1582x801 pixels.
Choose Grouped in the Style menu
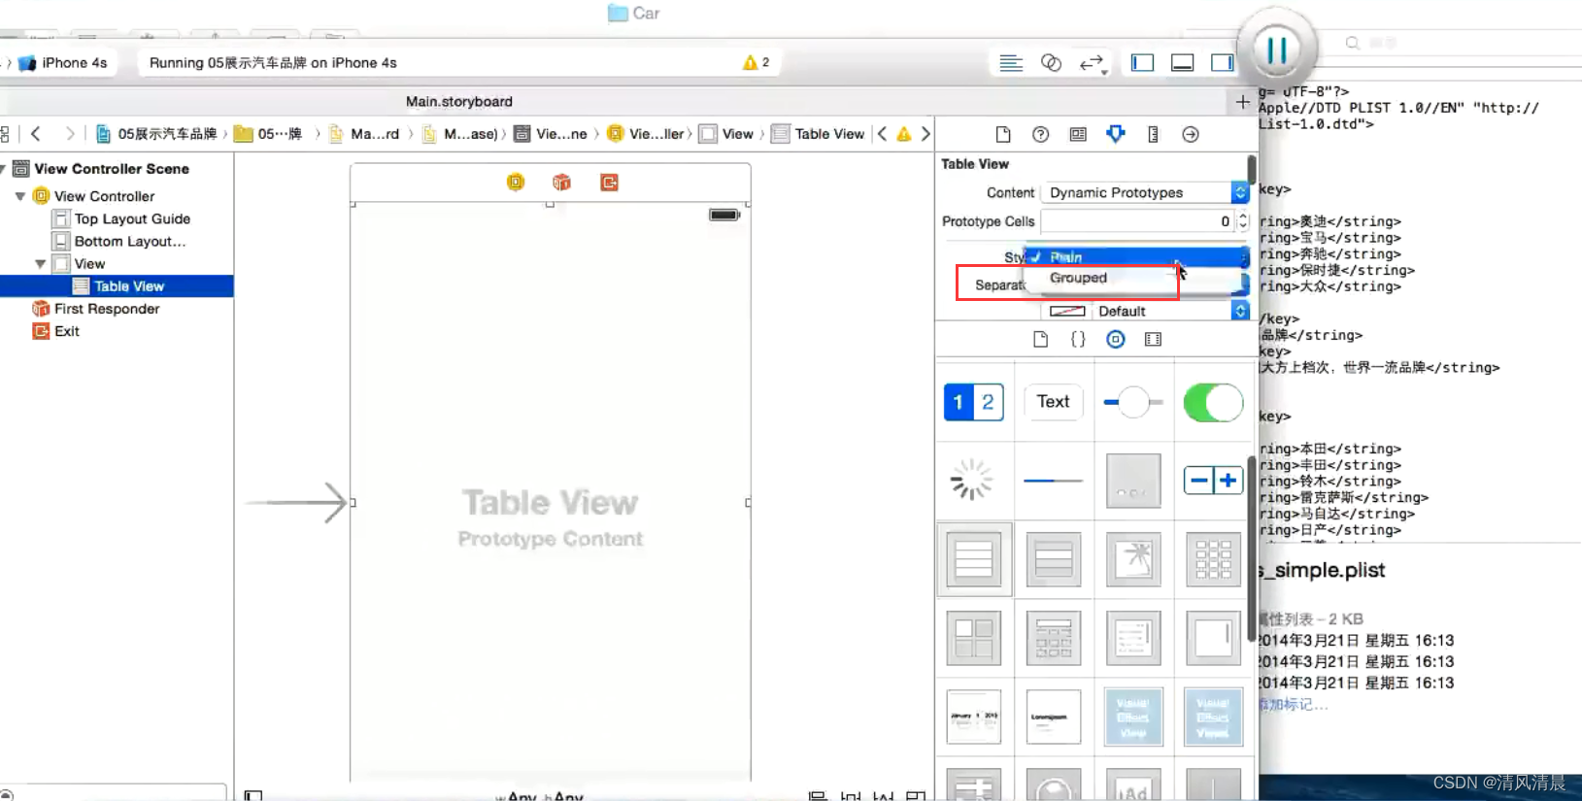click(1136, 278)
